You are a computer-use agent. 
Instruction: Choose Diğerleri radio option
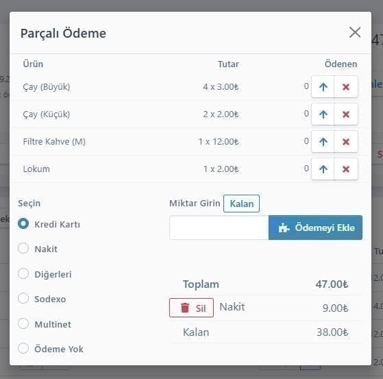point(23,273)
